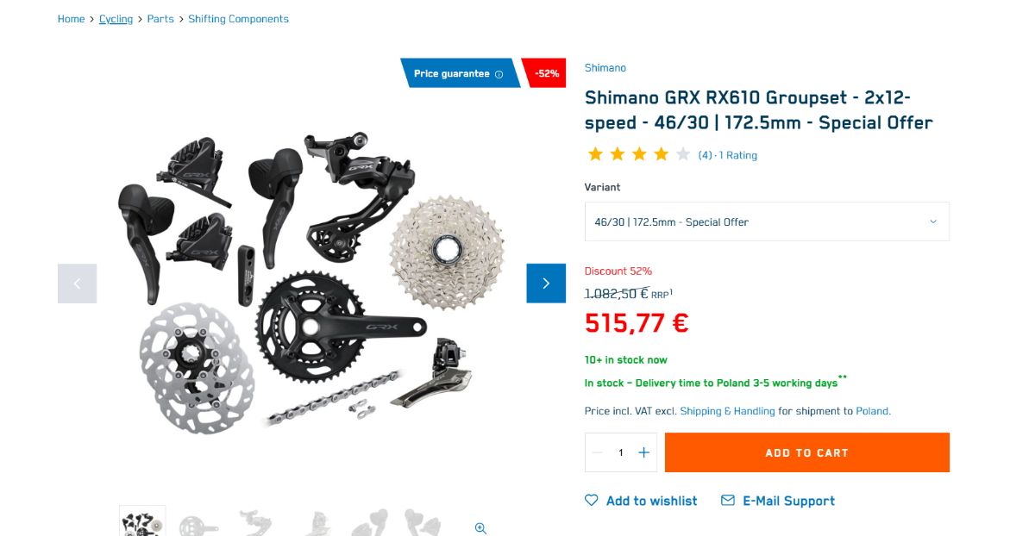Click the heart wishlist icon
The height and width of the screenshot is (536, 1035).
pyautogui.click(x=592, y=501)
